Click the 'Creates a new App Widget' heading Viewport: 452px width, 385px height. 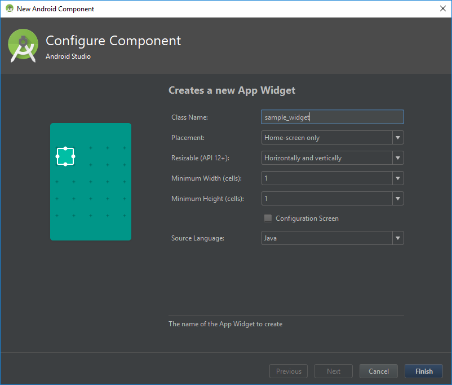[x=232, y=90]
